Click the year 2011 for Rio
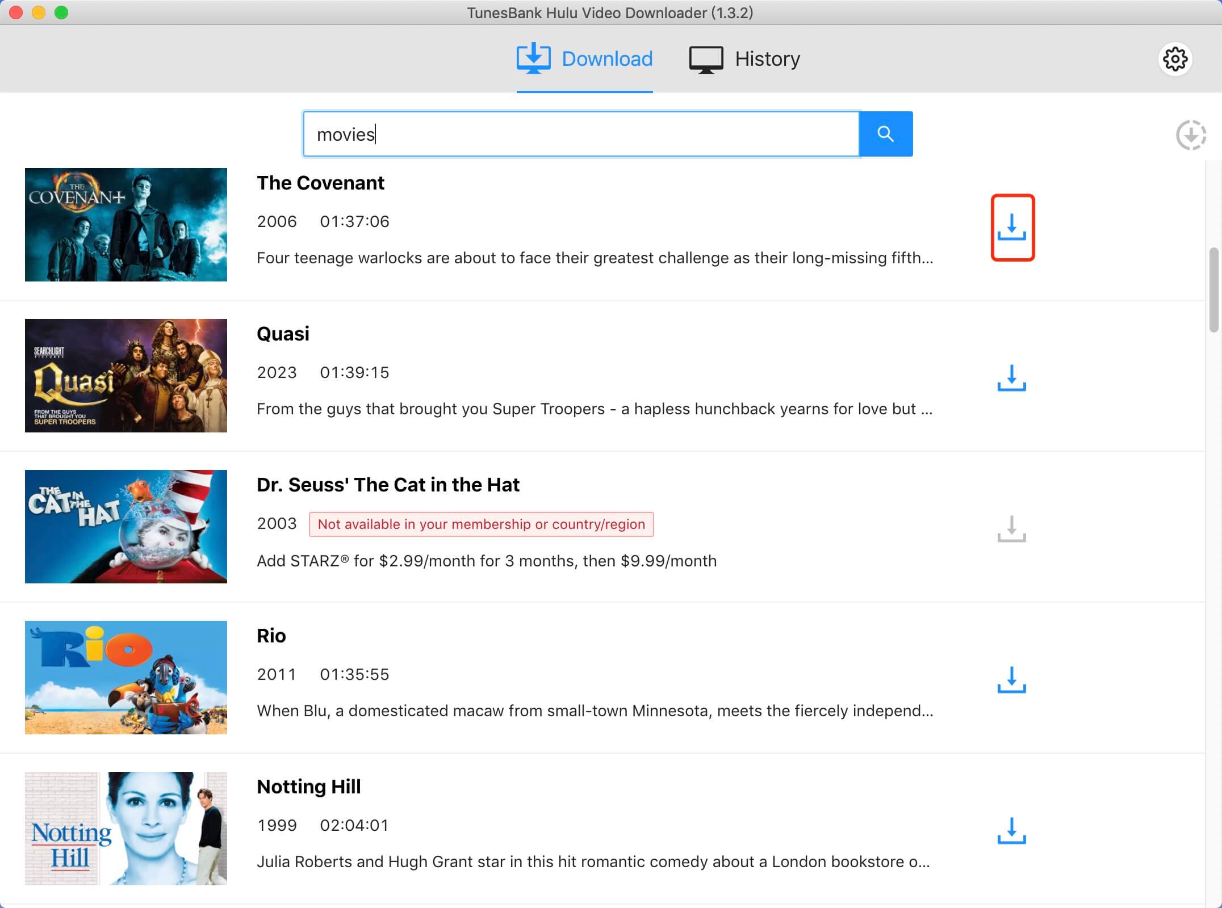The width and height of the screenshot is (1222, 908). pyautogui.click(x=277, y=674)
